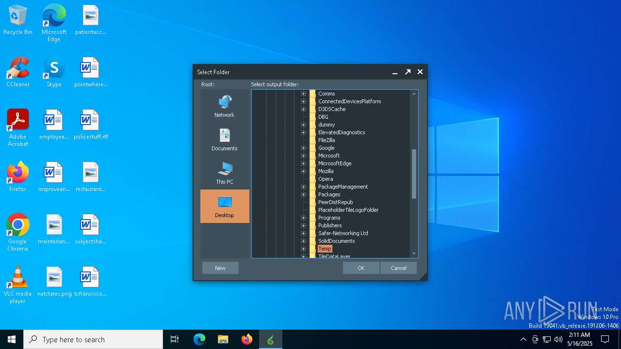Expand the ConnectedDevicesPlatform folder node

point(303,101)
